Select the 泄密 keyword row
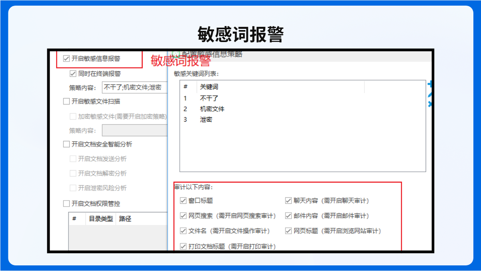The height and width of the screenshot is (271, 481). coord(206,119)
